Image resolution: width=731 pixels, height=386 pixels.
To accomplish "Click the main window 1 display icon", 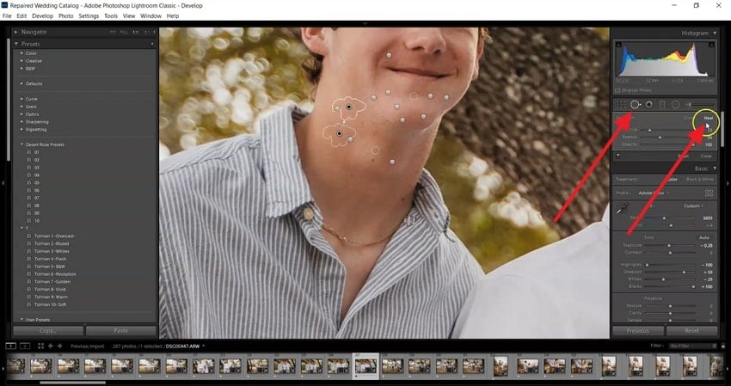I will [x=10, y=346].
